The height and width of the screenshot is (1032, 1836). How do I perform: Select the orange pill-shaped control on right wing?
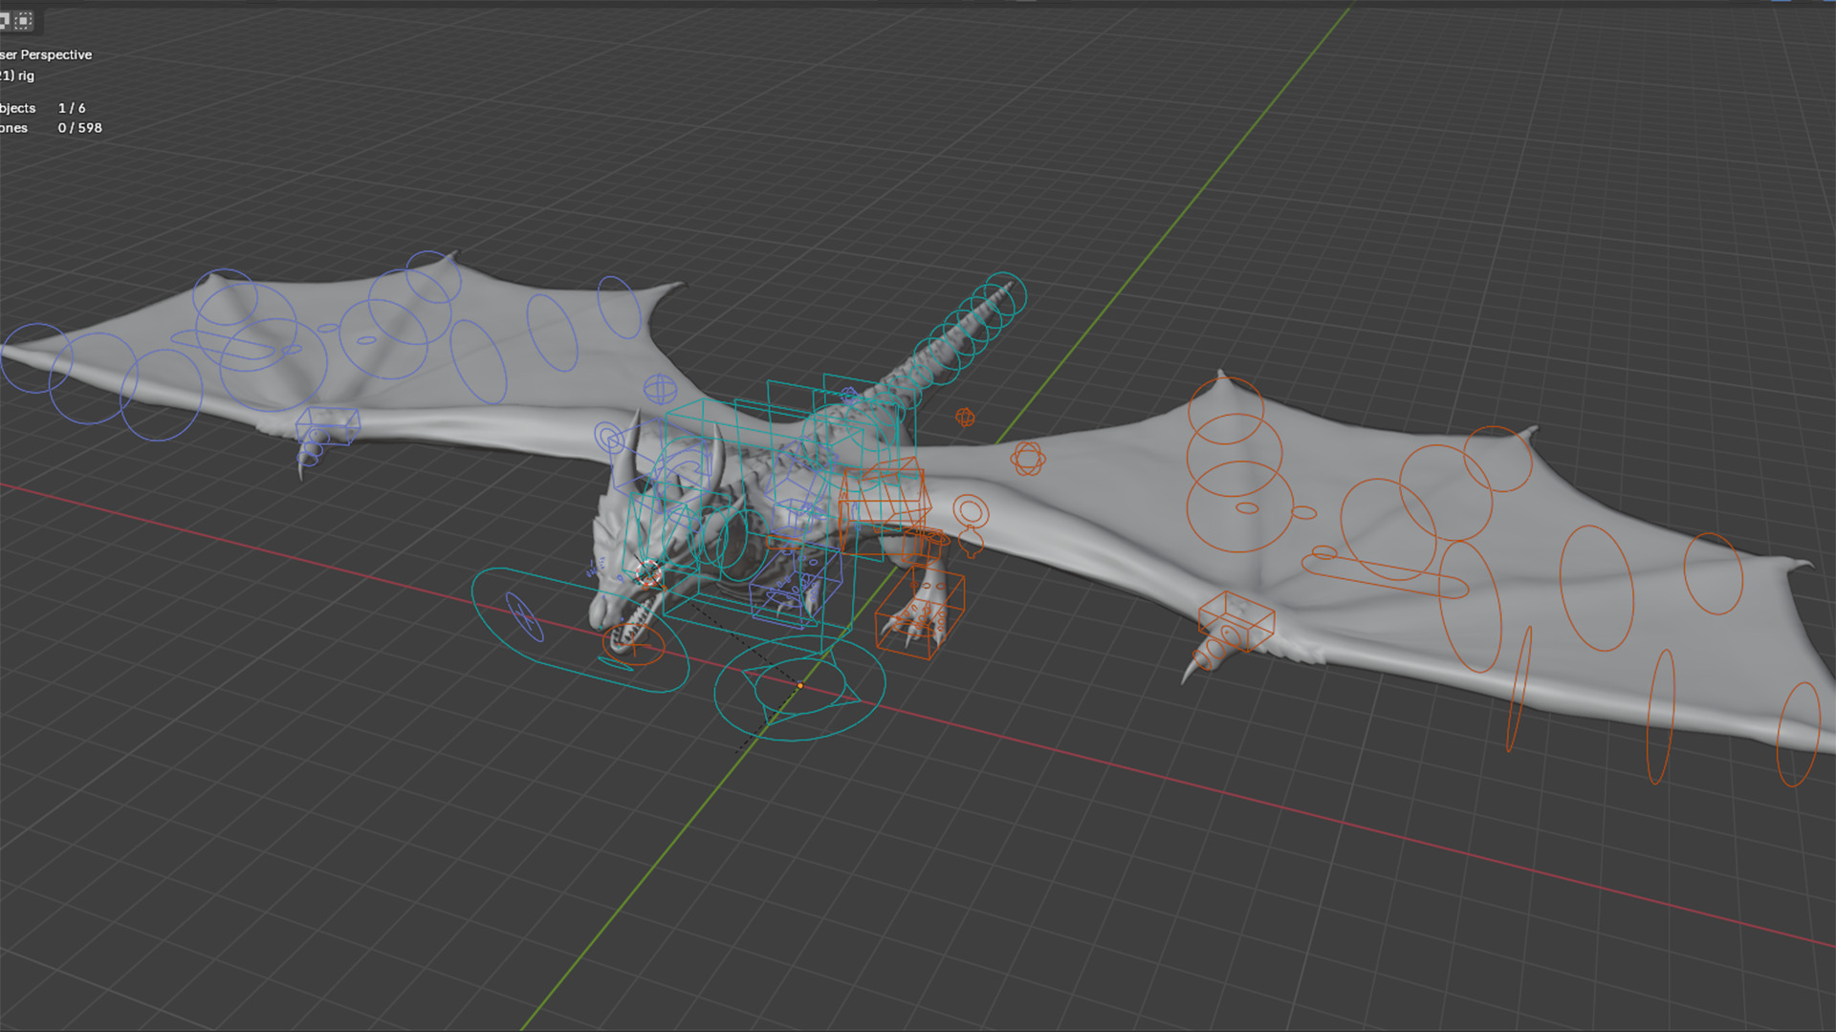click(1385, 576)
